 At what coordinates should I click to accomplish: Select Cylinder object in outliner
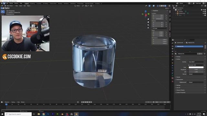pyautogui.click(x=181, y=12)
